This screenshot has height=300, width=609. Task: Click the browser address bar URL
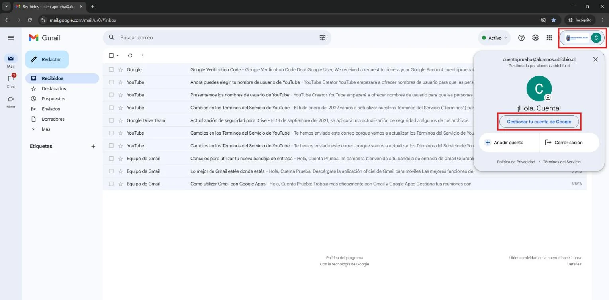(x=83, y=20)
